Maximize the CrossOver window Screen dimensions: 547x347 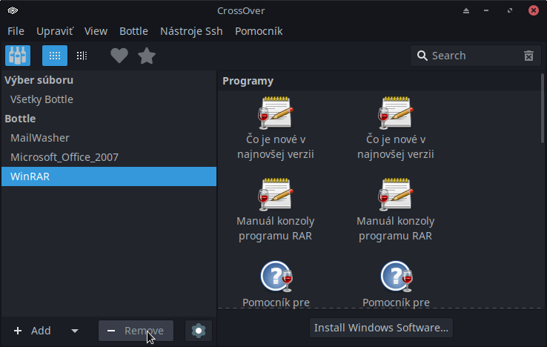click(510, 11)
